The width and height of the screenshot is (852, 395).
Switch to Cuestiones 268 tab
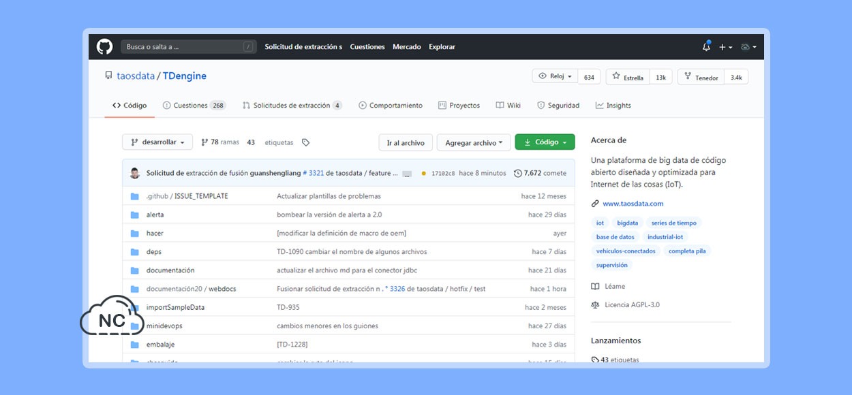pyautogui.click(x=194, y=106)
